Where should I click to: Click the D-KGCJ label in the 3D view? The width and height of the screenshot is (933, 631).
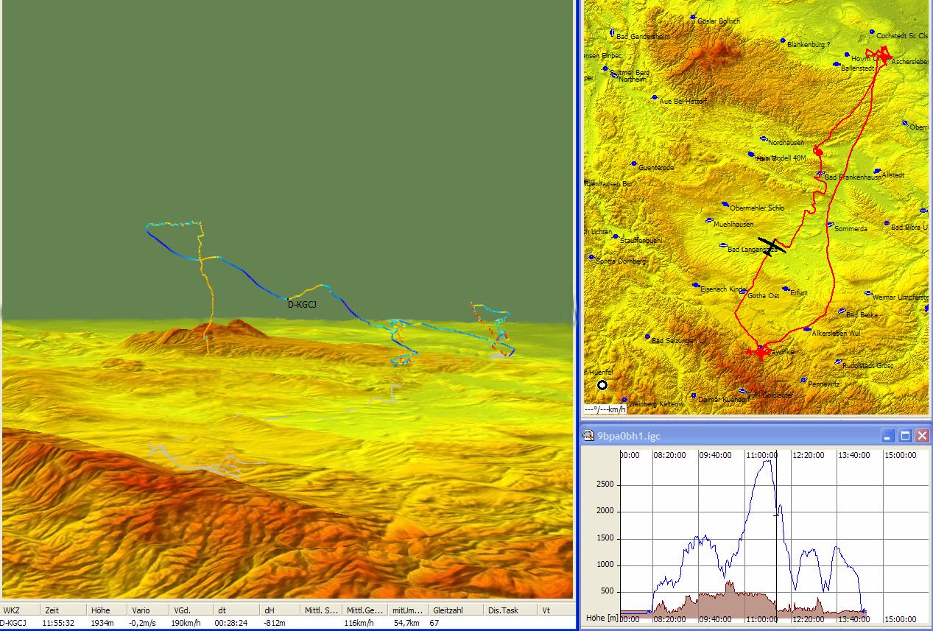click(x=301, y=304)
